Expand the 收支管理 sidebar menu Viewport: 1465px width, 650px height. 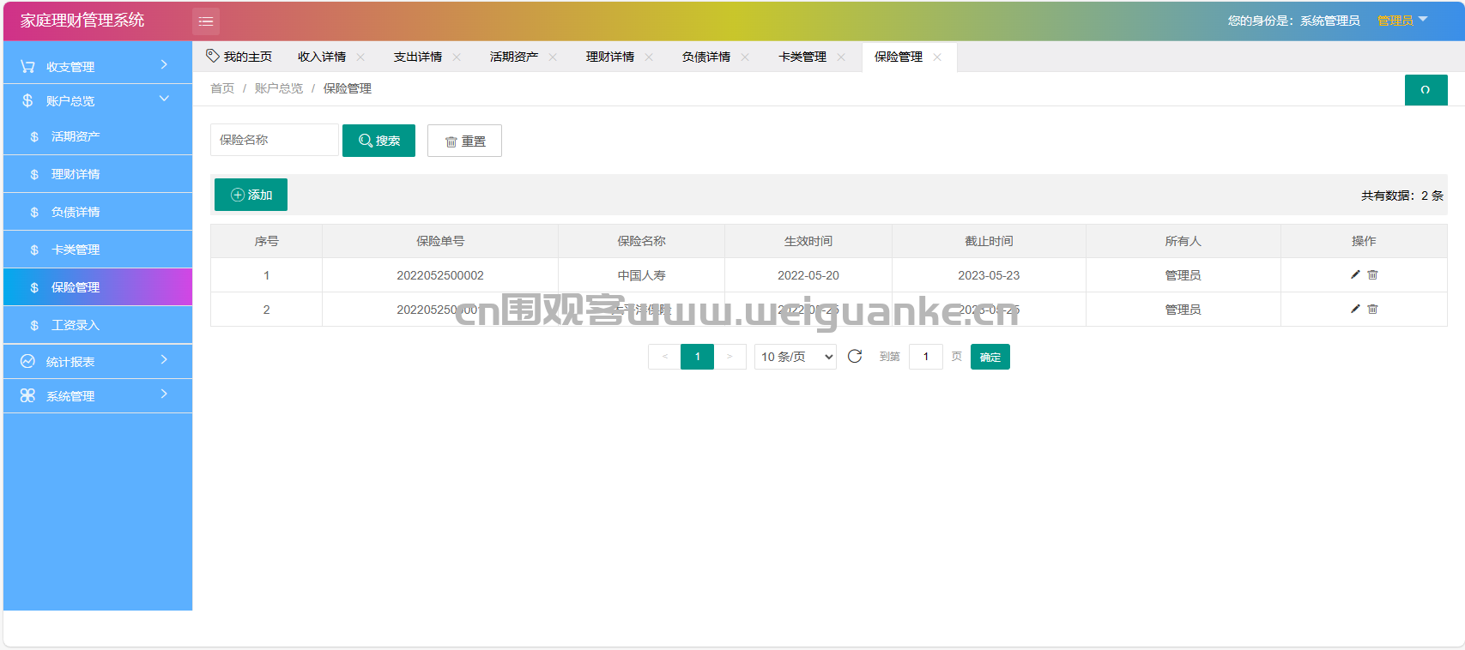(98, 66)
